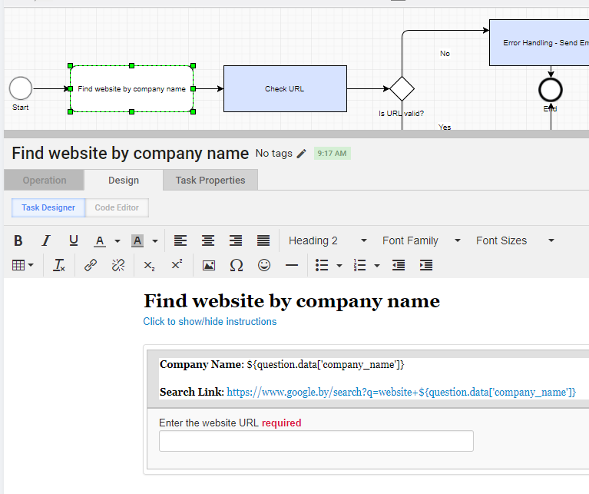Select the Task Designer view
The height and width of the screenshot is (494, 589).
click(48, 207)
